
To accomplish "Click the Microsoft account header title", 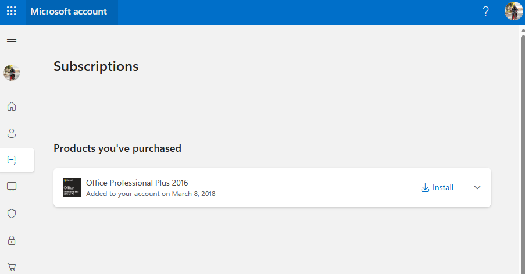I will click(69, 12).
